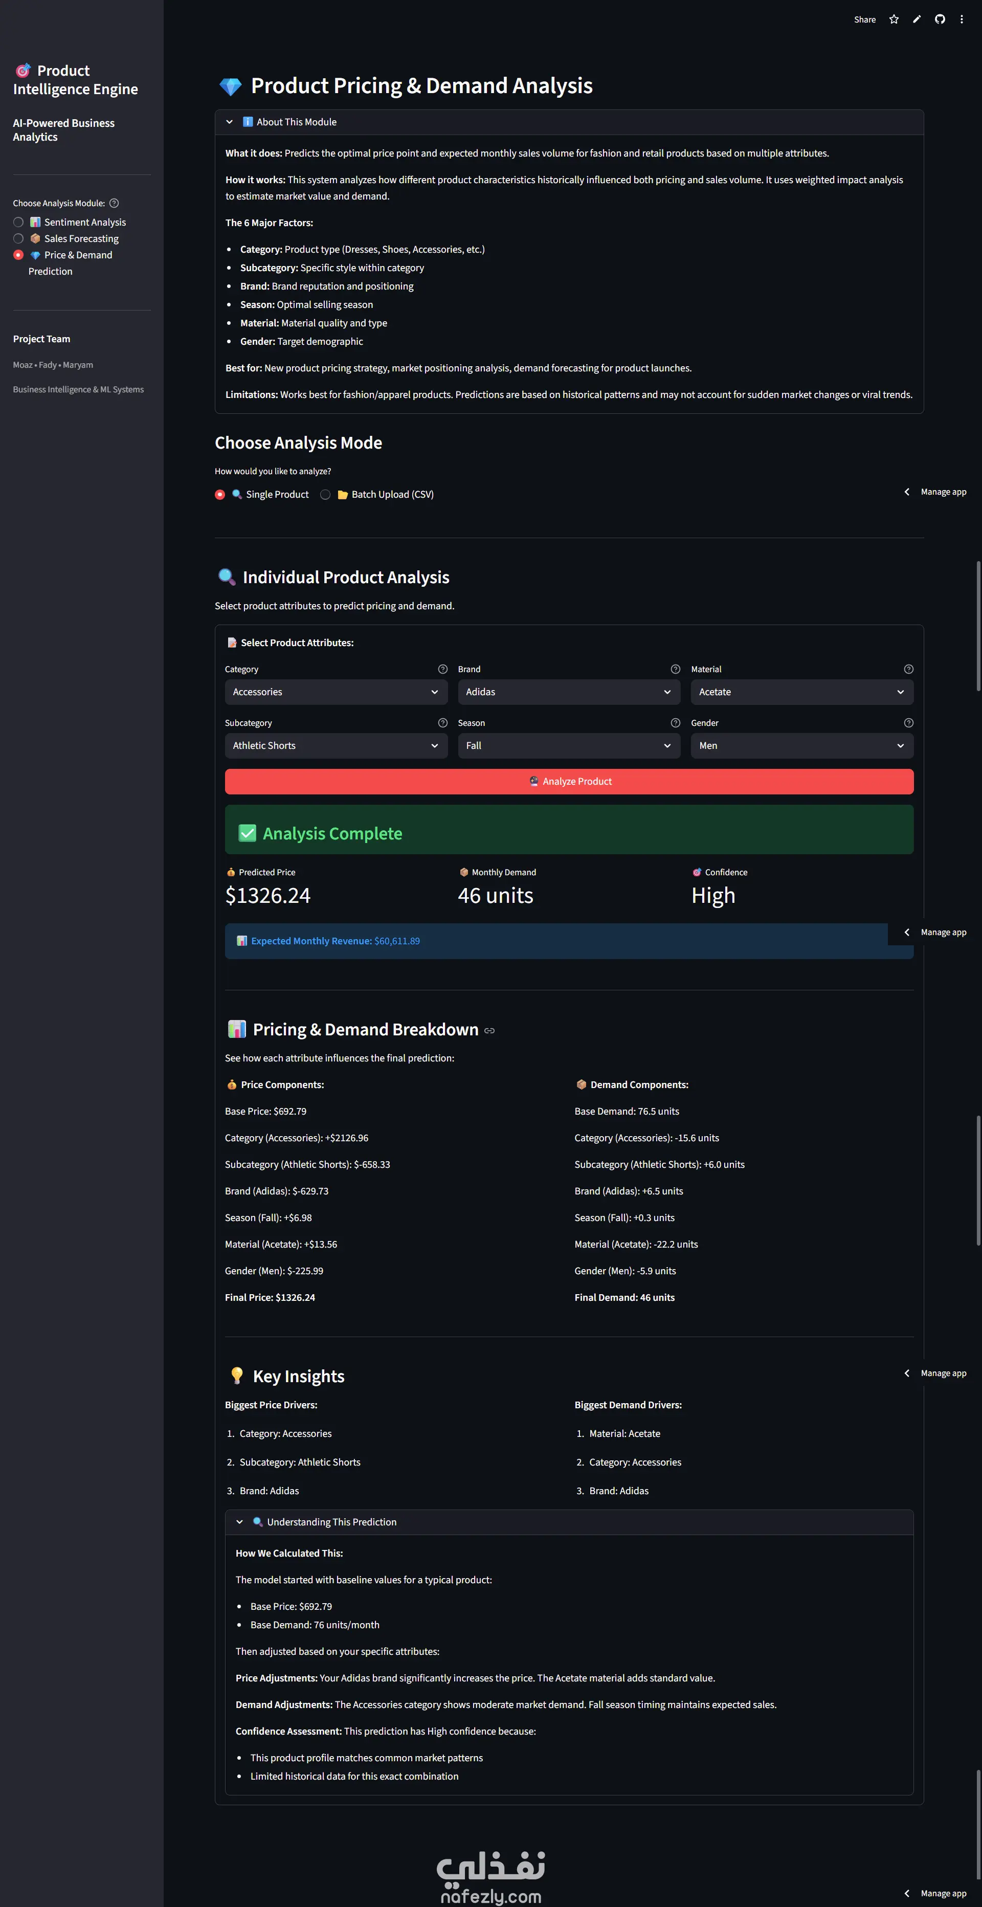The width and height of the screenshot is (982, 1907).
Task: Open the Season dropdown showing Fall
Action: (x=568, y=745)
